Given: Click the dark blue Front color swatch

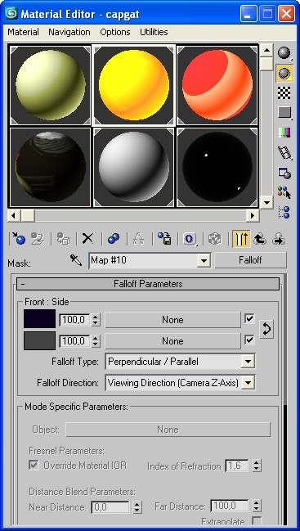Looking at the screenshot, I should point(39,318).
